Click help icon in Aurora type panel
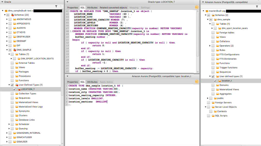Viewport: 261px width, 146px height. coord(196,82)
